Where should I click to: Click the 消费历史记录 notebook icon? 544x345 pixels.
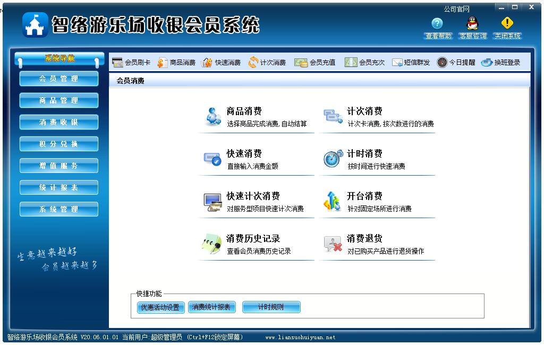point(211,244)
